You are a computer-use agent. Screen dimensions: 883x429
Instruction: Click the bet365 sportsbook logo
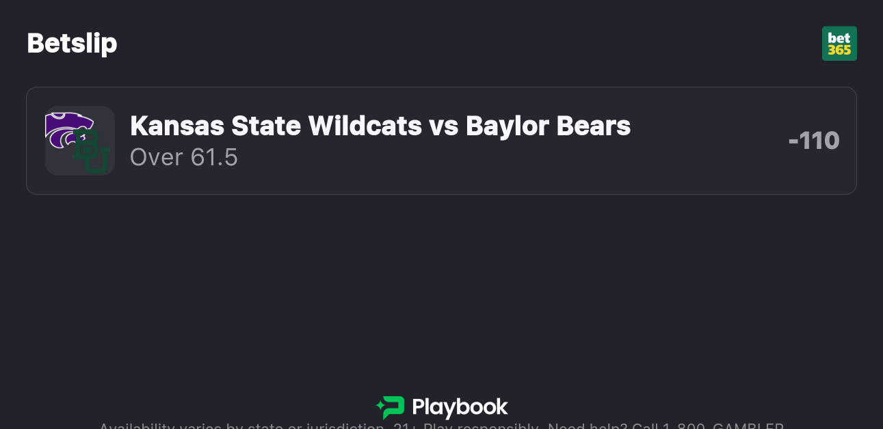[839, 44]
